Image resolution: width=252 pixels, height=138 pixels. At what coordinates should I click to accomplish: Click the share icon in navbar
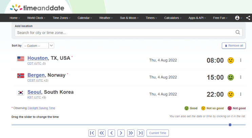pyautogui.click(x=248, y=18)
